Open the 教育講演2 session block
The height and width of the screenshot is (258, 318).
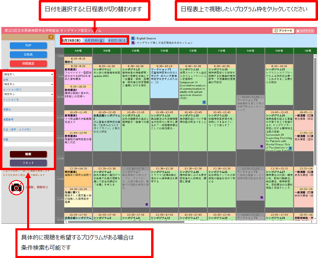point(78,95)
